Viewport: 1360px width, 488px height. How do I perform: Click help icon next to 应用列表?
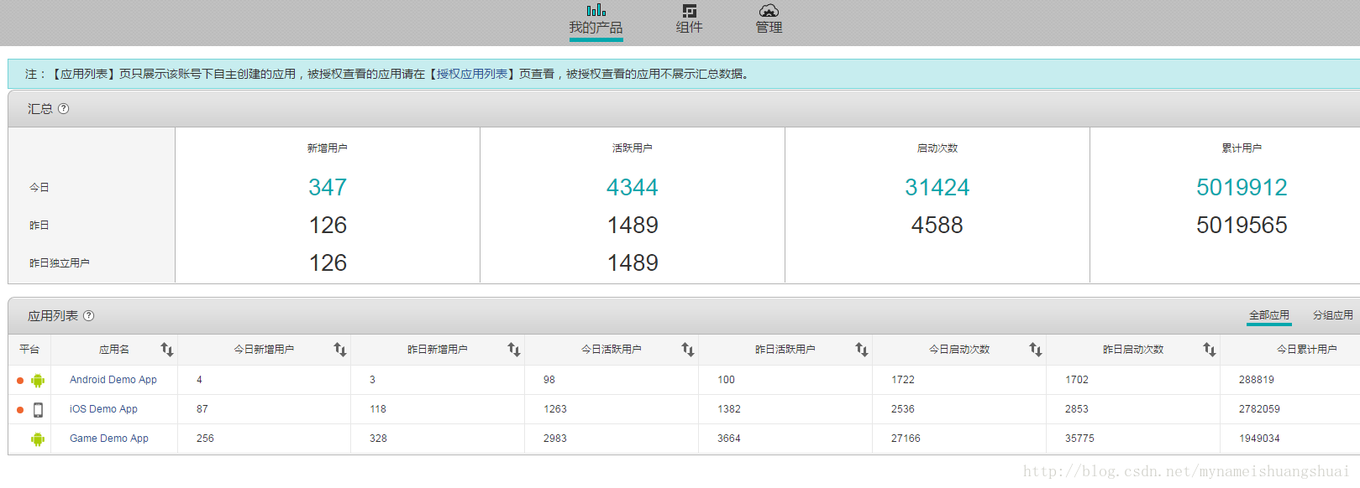click(x=89, y=315)
